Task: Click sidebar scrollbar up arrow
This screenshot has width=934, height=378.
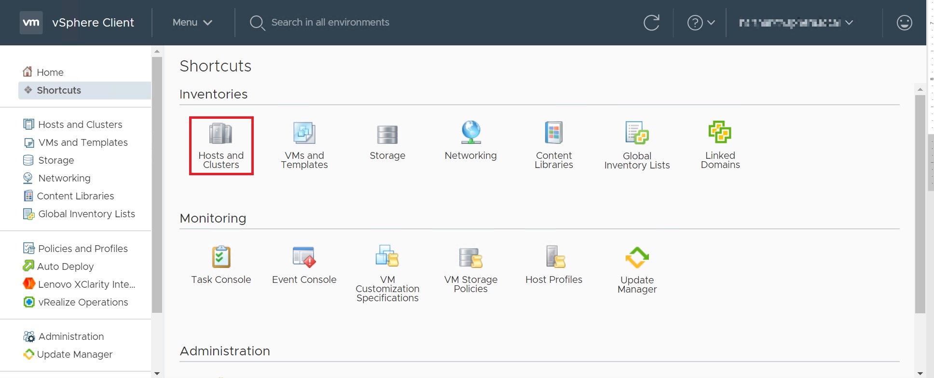Action: (157, 51)
